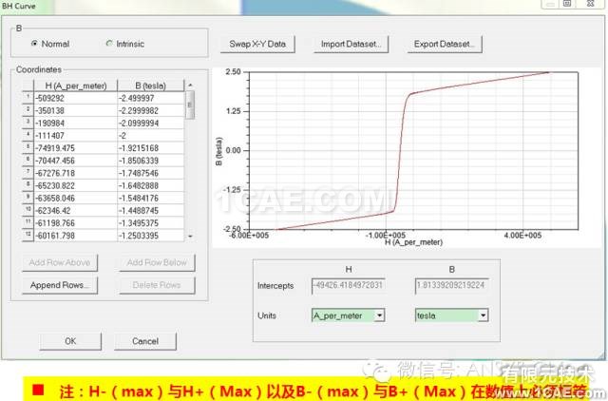This screenshot has width=608, height=401.
Task: Confirm with the OK button
Action: click(x=70, y=341)
